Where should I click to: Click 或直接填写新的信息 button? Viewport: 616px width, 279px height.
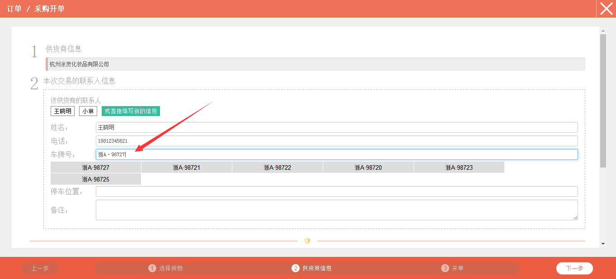[x=131, y=111]
